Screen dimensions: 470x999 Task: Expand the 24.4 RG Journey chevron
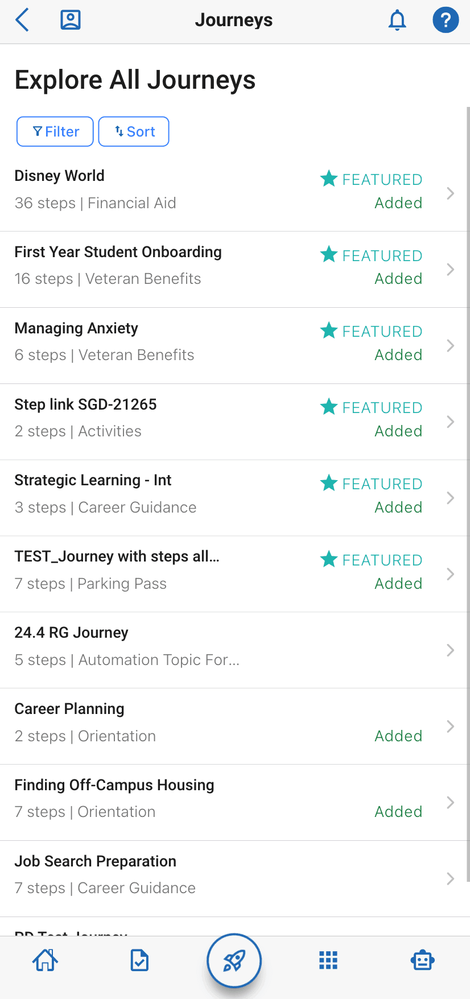coord(450,650)
